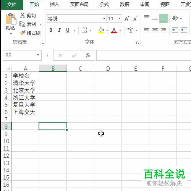Switch to the 数据 Data tab
This screenshot has height=191, width=191.
pyautogui.click(x=125, y=5)
